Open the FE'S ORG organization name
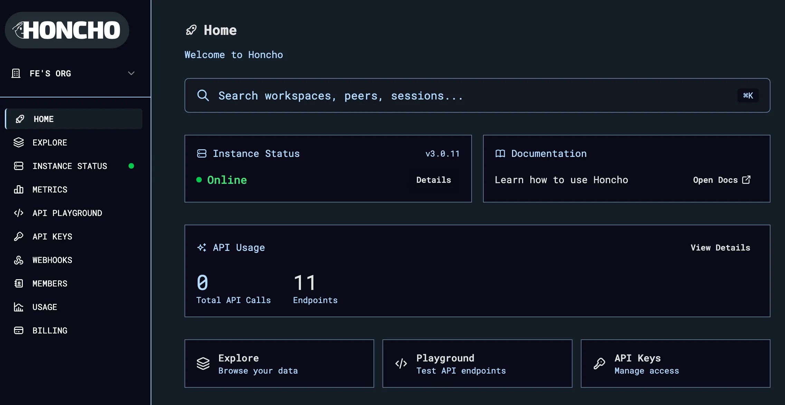Image resolution: width=785 pixels, height=405 pixels. (50, 74)
